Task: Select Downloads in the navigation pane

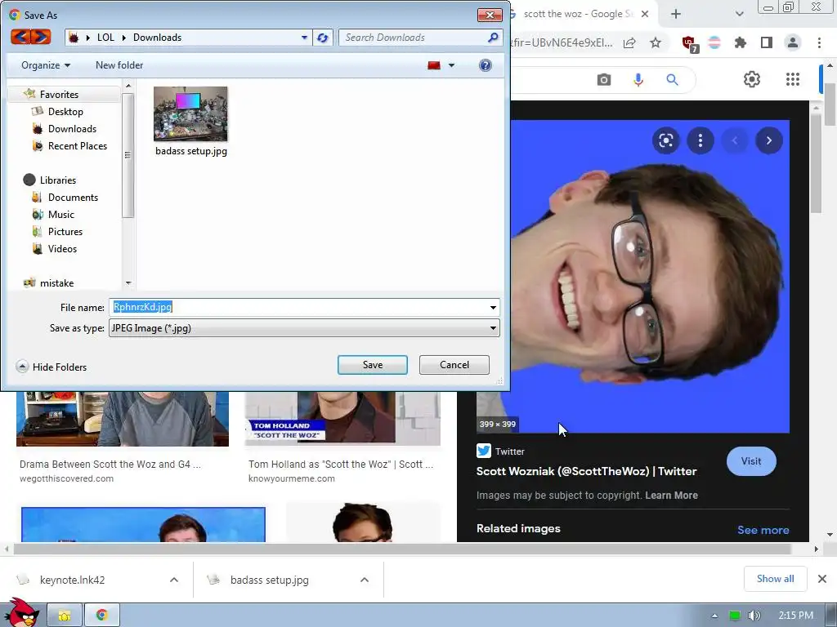Action: tap(72, 128)
